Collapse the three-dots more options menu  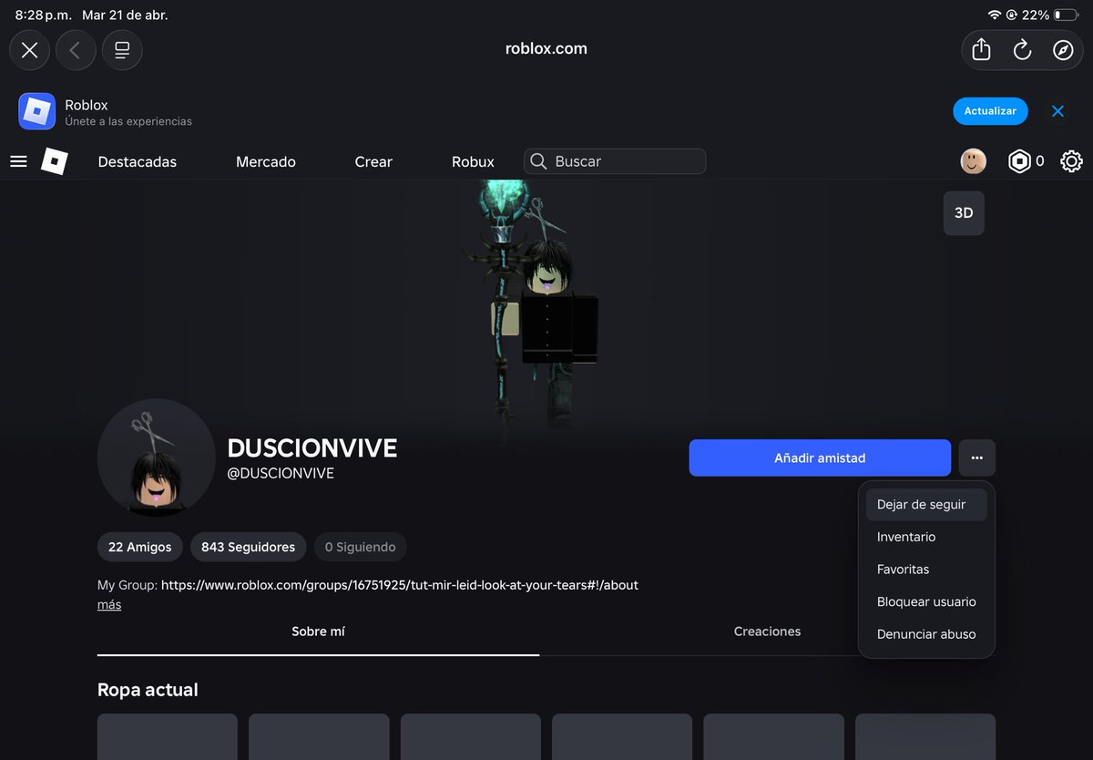[x=977, y=457]
